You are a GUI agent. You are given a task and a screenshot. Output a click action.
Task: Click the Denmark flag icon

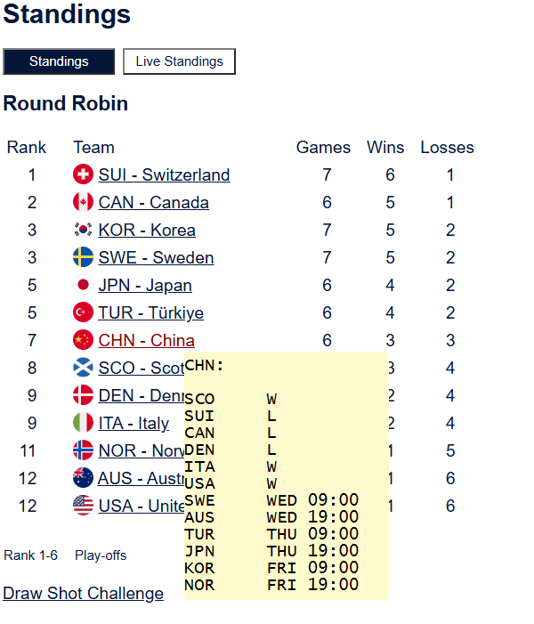tap(83, 395)
